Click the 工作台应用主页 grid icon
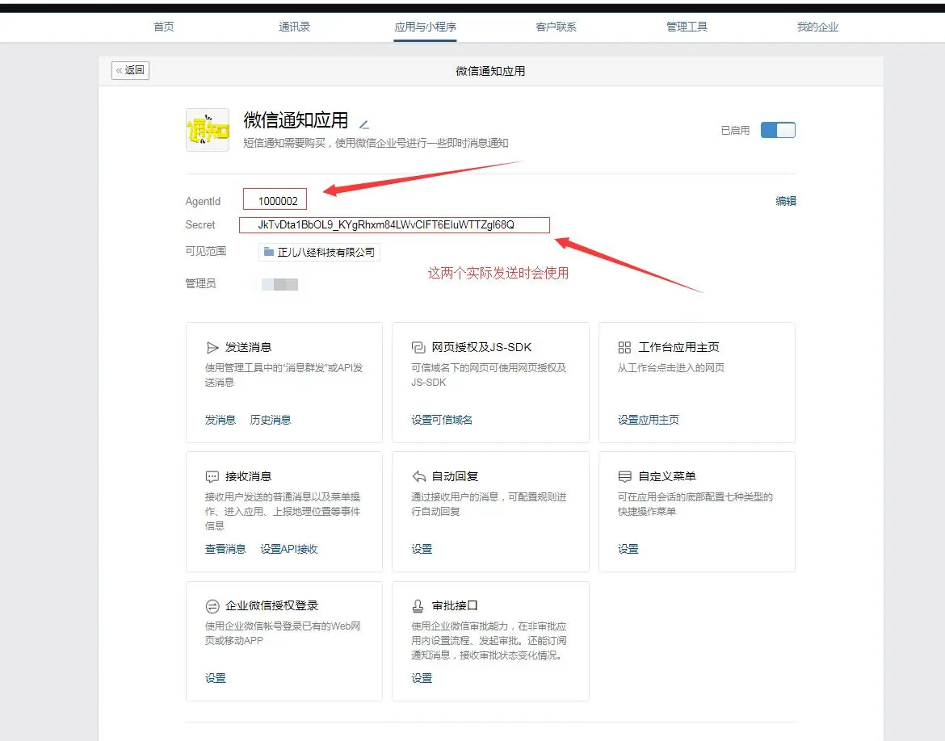This screenshot has height=741, width=945. [624, 348]
